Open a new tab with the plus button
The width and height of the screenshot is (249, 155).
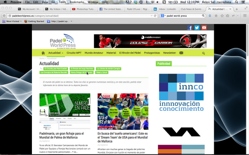point(237,9)
